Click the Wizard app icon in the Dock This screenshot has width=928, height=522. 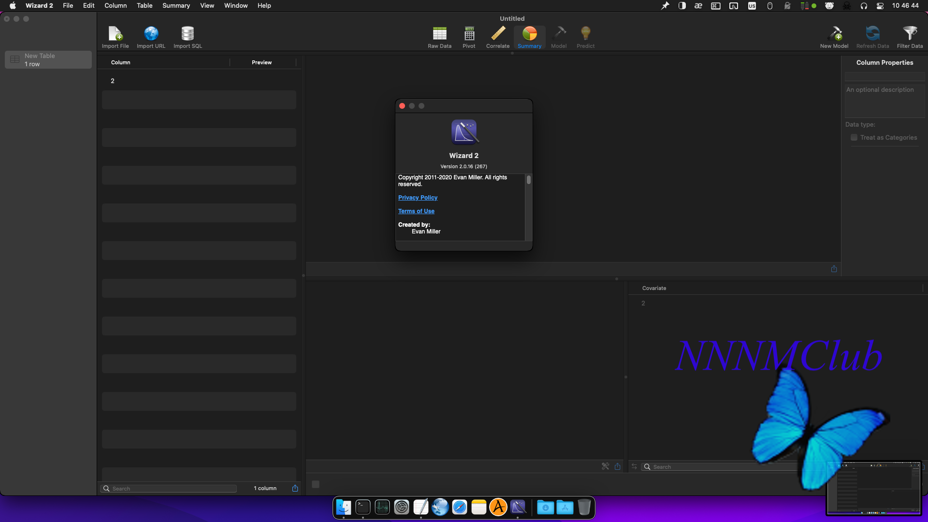point(518,507)
